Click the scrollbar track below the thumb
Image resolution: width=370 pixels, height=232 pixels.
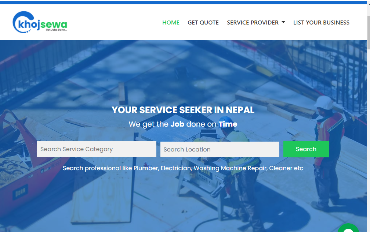pyautogui.click(x=369, y=141)
